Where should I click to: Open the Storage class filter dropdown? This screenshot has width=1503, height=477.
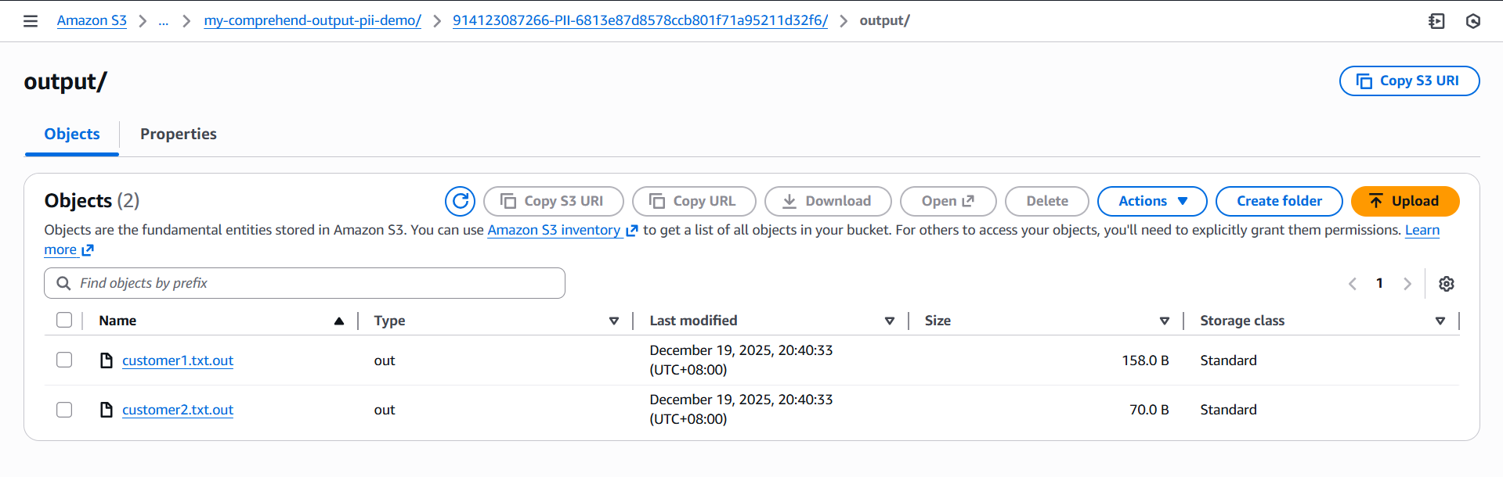1440,321
